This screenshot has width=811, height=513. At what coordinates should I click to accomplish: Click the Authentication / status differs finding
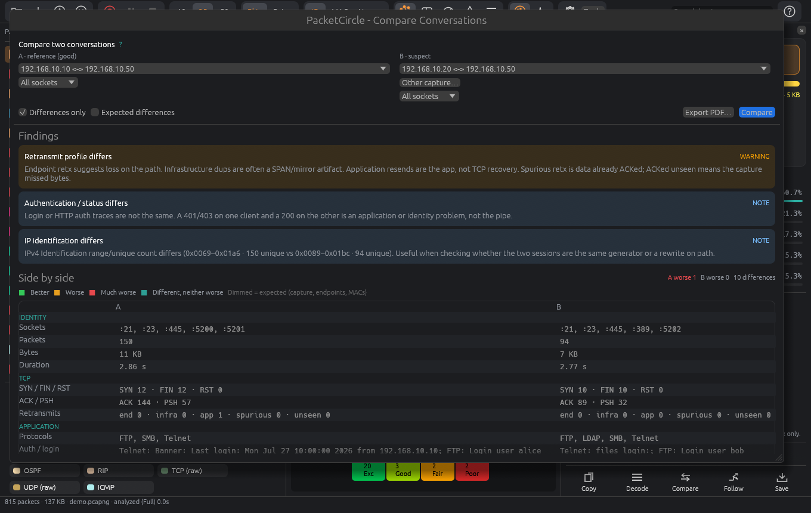(x=397, y=209)
